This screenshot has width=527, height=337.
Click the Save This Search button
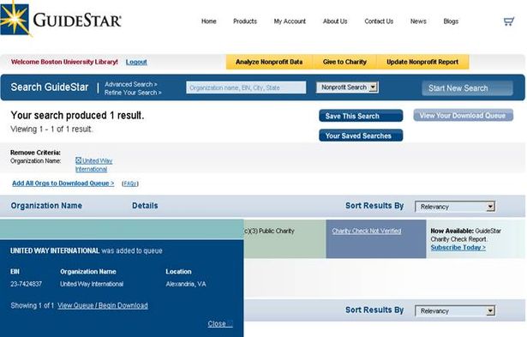[x=361, y=116]
